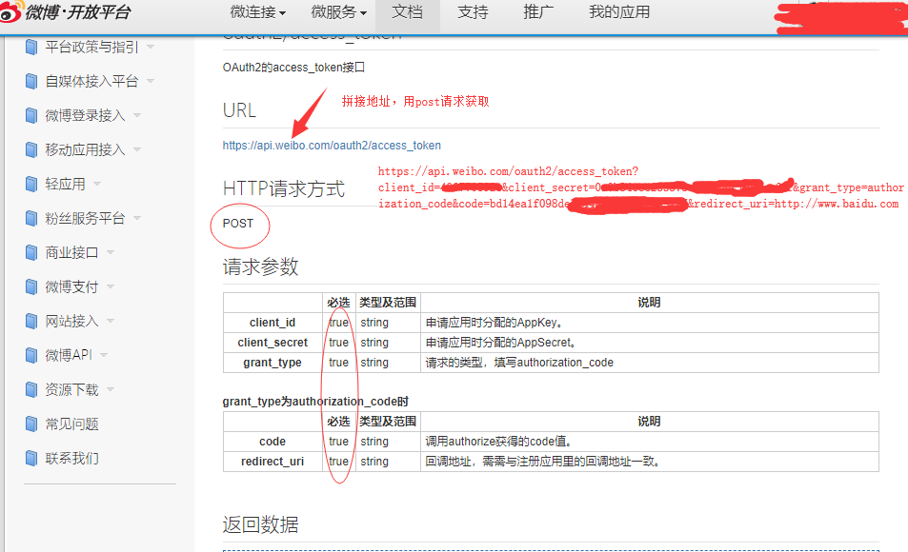Expand the 商业接口 arrow
The width and height of the screenshot is (908, 552).
(111, 252)
